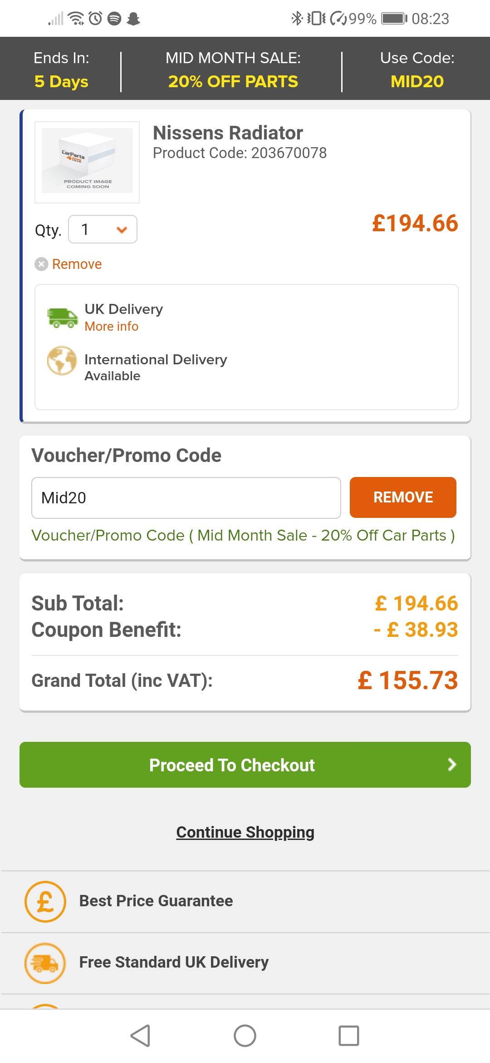Tap the Free Standard UK Delivery truck icon
The height and width of the screenshot is (1063, 490).
pos(45,963)
